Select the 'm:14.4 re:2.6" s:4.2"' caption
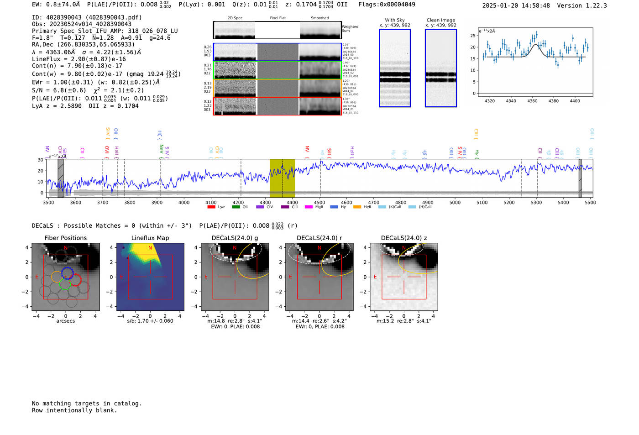 tap(319, 321)
